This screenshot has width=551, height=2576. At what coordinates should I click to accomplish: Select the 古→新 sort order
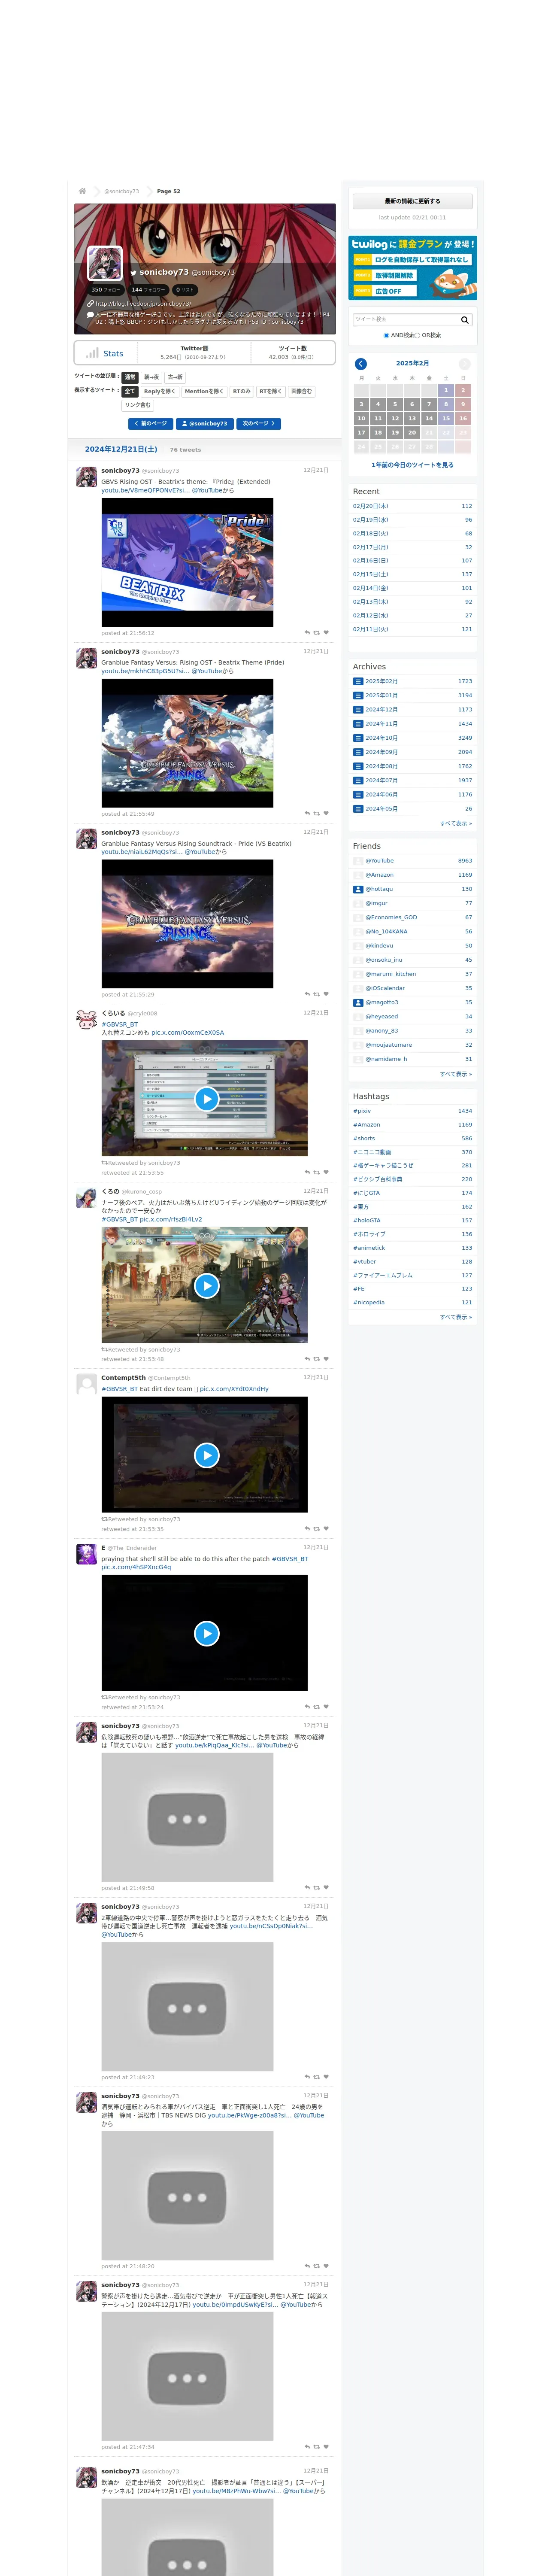click(175, 377)
